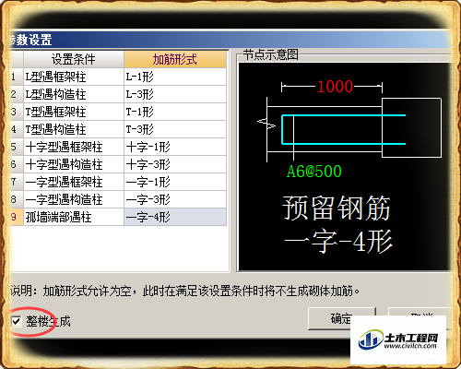Click the T-3形 reinforcement cell
Viewport: 461px width, 369px height.
(175, 129)
